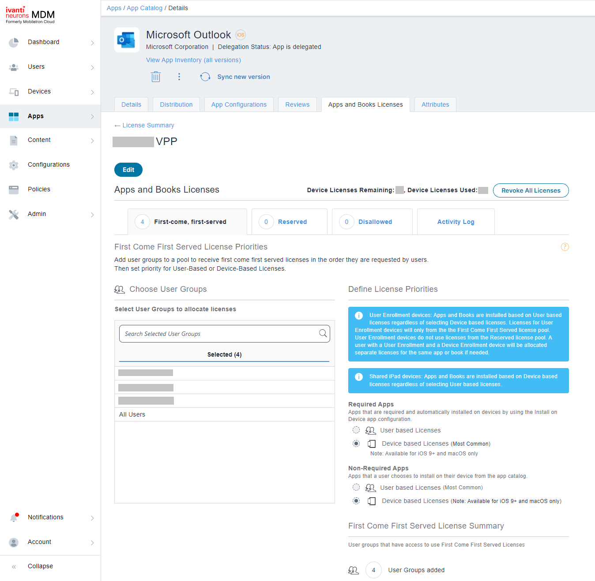Click the Revoke All Licenses button
This screenshot has width=595, height=581.
[x=531, y=190]
